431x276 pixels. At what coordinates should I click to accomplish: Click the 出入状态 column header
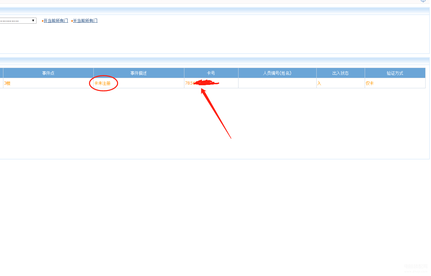(x=341, y=73)
